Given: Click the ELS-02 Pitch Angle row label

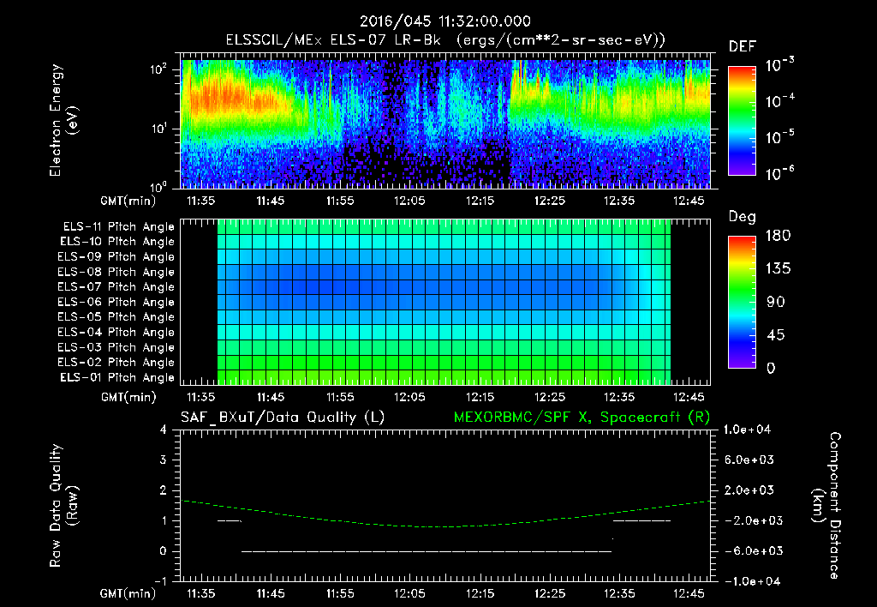Looking at the screenshot, I should (x=116, y=363).
